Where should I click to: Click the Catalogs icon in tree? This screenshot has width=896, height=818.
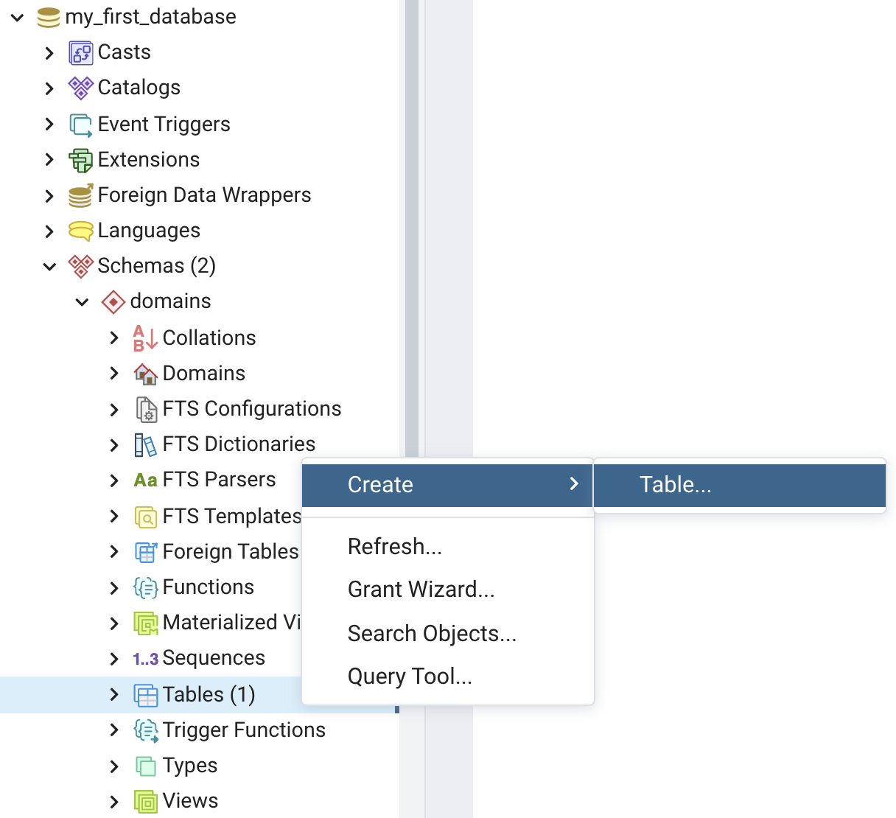(x=80, y=88)
